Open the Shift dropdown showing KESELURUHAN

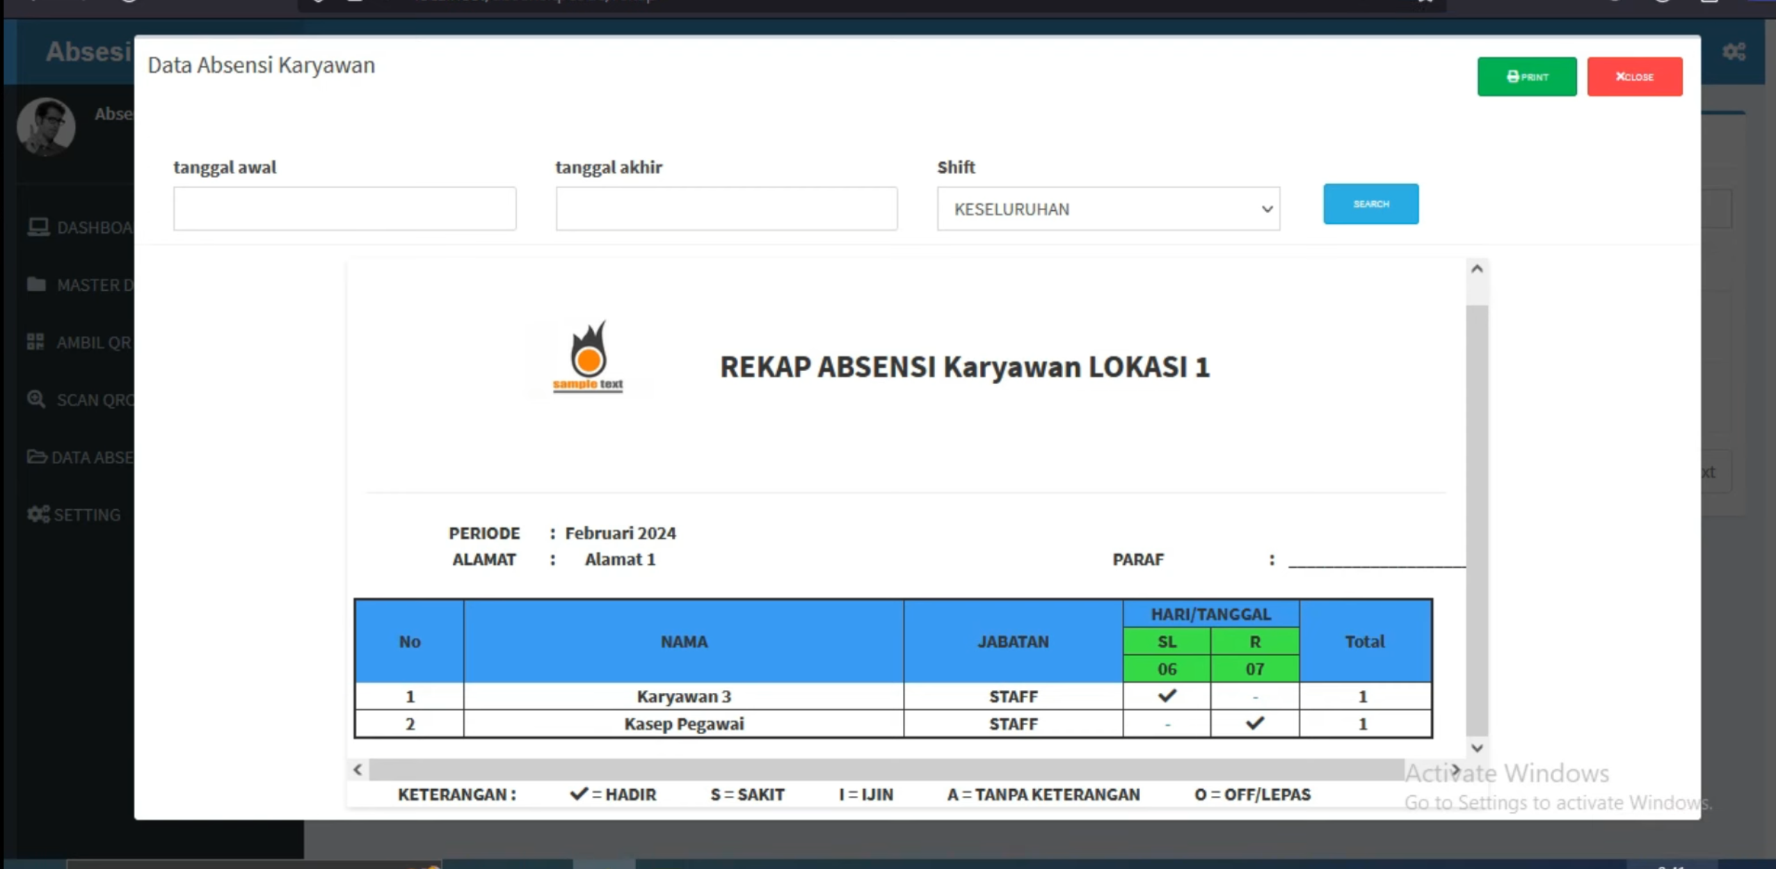tap(1108, 208)
